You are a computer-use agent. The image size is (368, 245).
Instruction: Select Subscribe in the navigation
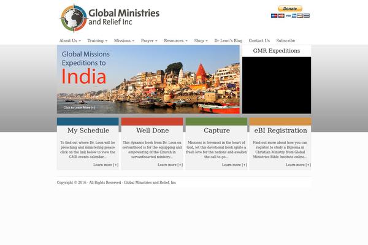[x=286, y=40]
